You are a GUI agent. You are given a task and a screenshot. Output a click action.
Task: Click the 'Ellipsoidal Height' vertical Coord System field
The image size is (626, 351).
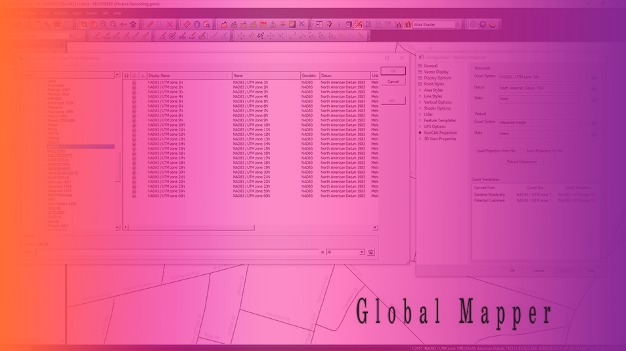(538, 123)
